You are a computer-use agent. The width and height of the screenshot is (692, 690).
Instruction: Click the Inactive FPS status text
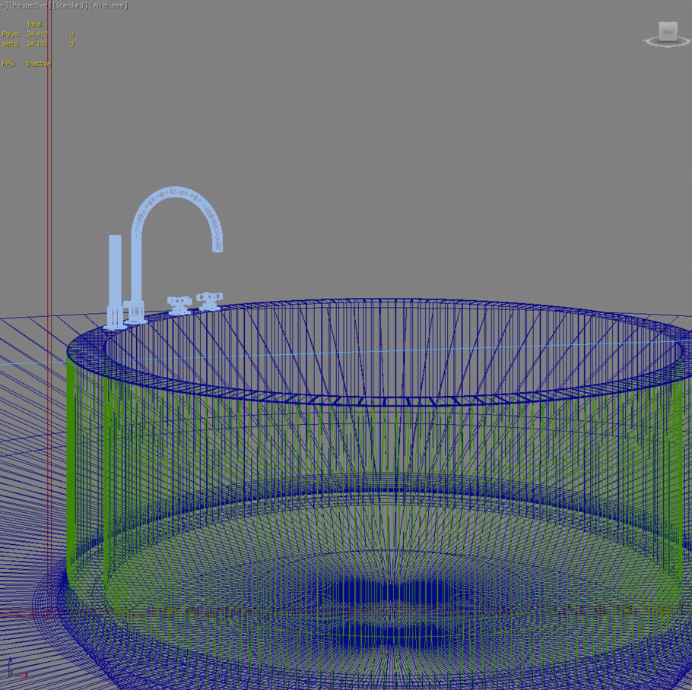coord(39,64)
